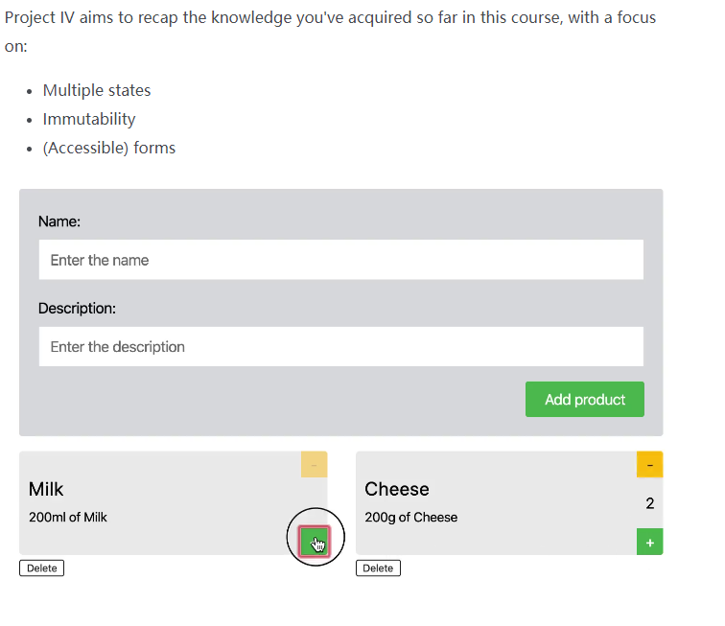
Task: Decrease Cheese quantity with yellow minus
Action: coord(649,465)
